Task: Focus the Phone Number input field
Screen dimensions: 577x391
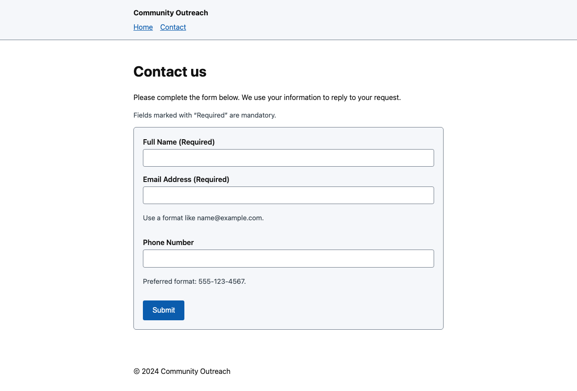Action: click(x=288, y=259)
